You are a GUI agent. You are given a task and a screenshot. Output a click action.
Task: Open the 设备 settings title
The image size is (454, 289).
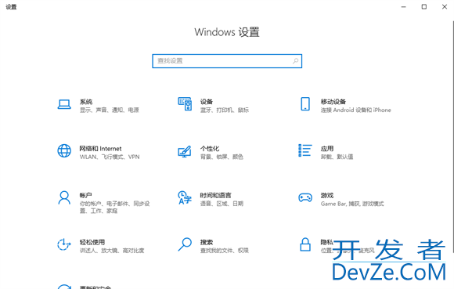pyautogui.click(x=207, y=102)
